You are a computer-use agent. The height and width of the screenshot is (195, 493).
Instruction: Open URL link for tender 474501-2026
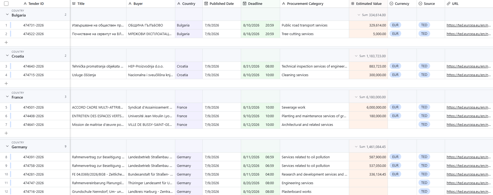coord(469,107)
